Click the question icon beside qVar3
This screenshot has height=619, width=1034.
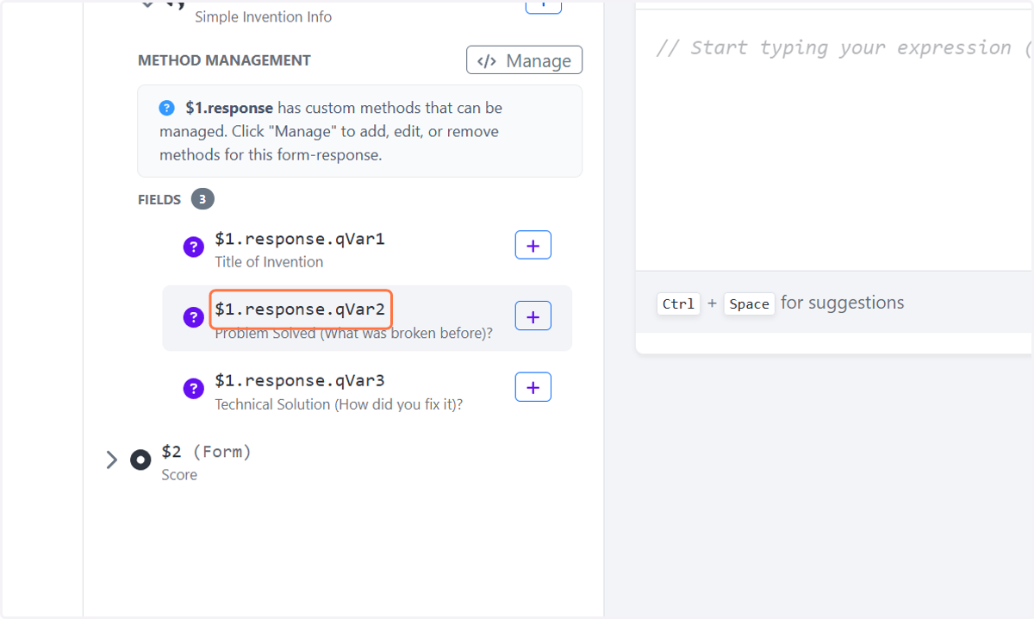194,389
